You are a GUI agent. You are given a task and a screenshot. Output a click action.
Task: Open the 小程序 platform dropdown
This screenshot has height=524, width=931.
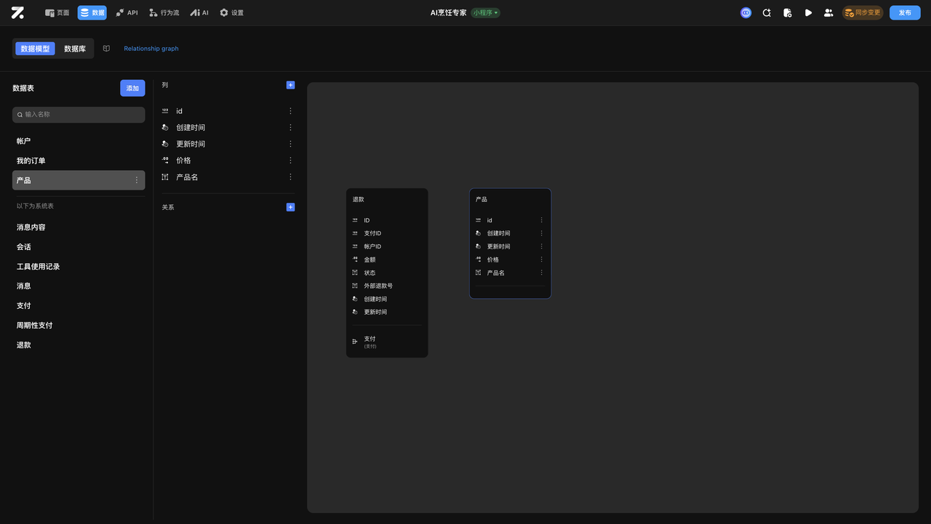click(x=485, y=12)
